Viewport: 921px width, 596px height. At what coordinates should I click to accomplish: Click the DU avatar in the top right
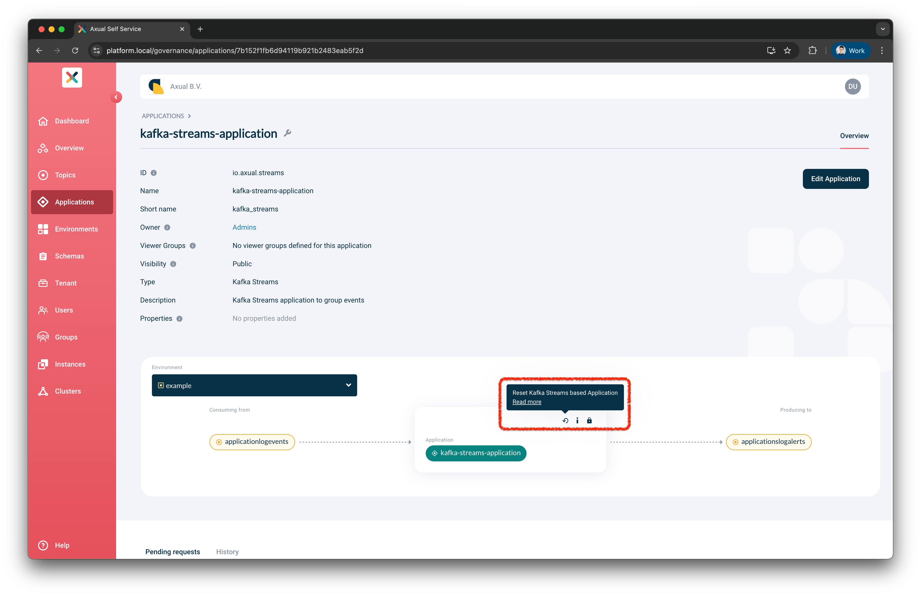click(x=853, y=86)
